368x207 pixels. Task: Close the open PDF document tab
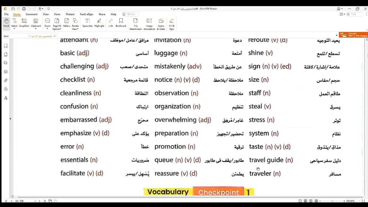tap(55, 36)
